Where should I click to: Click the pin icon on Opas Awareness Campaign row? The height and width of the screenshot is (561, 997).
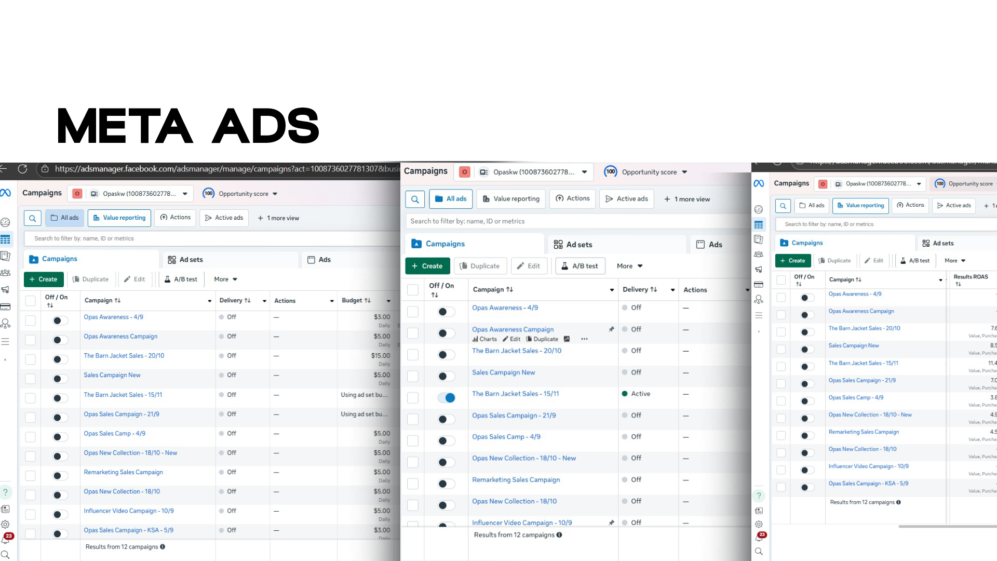(611, 329)
